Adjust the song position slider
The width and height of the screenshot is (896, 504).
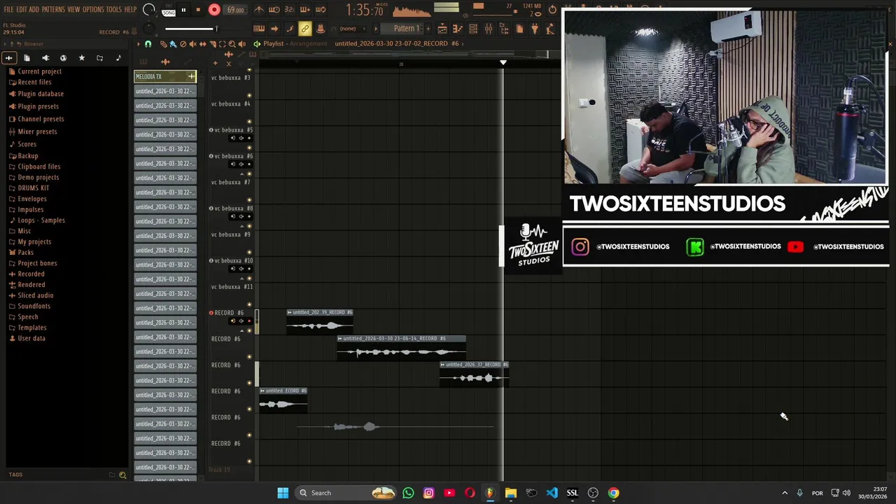(191, 29)
